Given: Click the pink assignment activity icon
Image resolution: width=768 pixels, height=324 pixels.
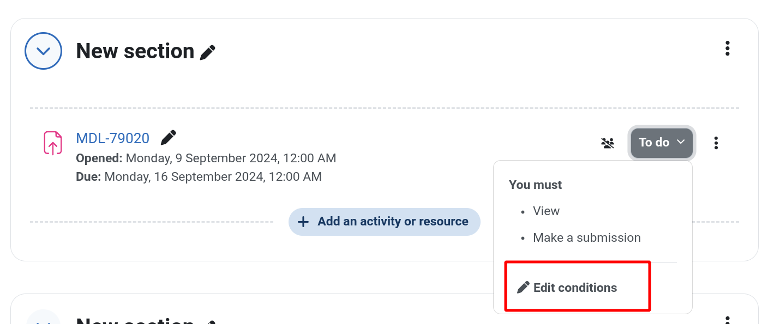Looking at the screenshot, I should pyautogui.click(x=53, y=143).
